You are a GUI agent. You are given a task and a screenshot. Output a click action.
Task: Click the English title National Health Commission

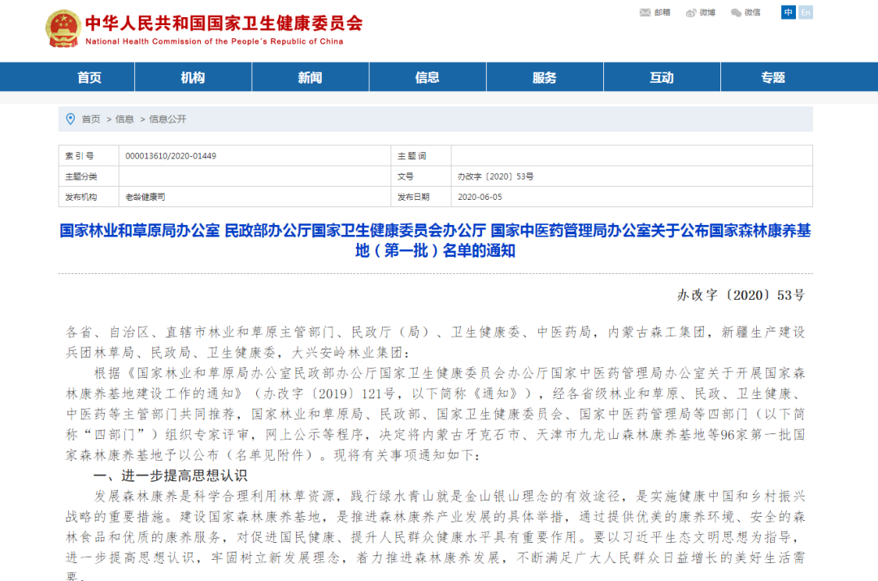(x=214, y=41)
